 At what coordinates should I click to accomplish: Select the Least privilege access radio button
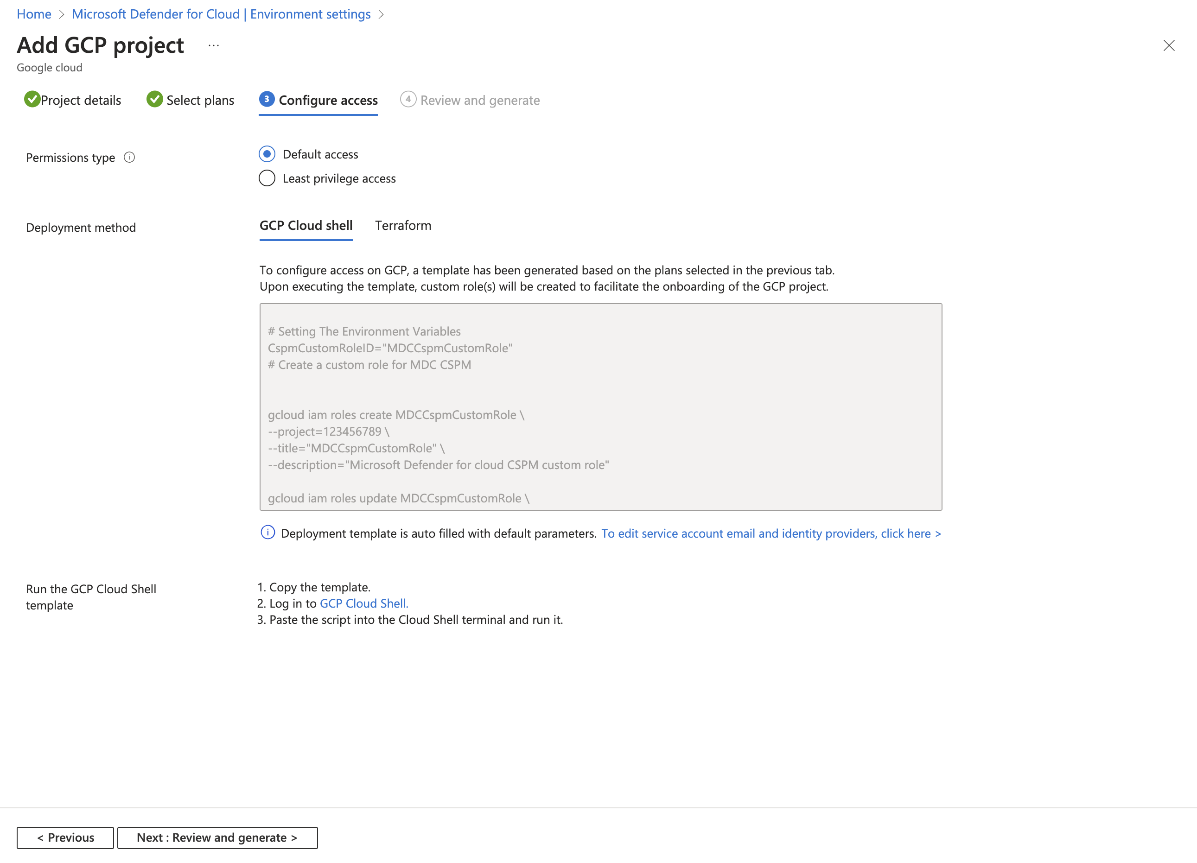click(x=267, y=178)
